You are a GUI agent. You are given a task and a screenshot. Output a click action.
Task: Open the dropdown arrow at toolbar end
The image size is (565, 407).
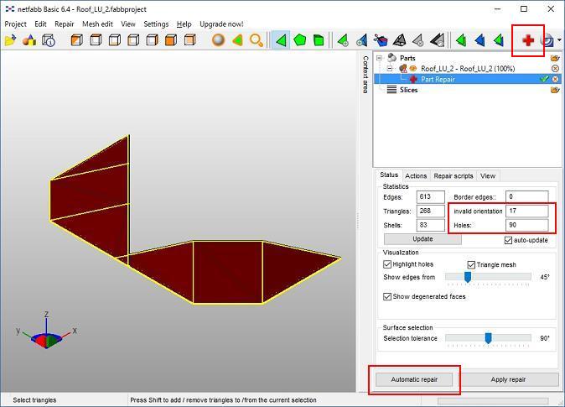(559, 40)
